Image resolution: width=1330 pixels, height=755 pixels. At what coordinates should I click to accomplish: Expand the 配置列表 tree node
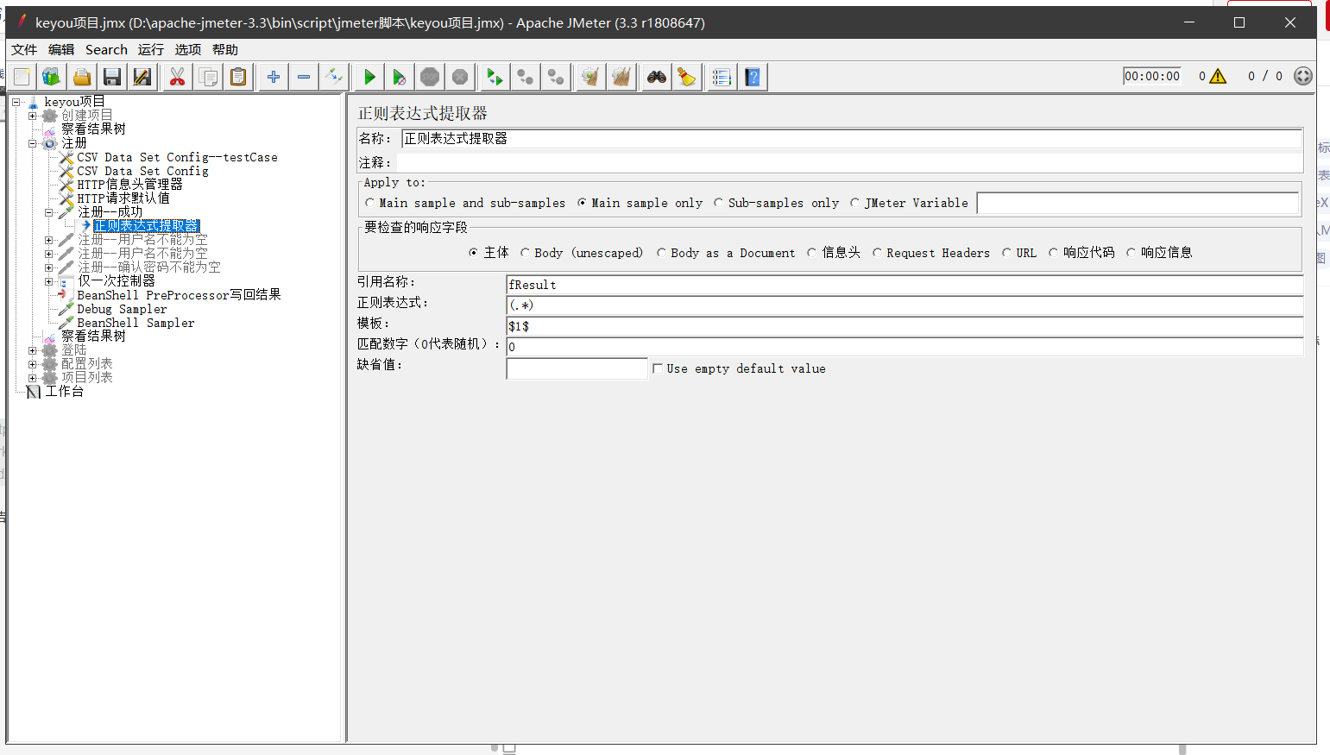[x=33, y=363]
